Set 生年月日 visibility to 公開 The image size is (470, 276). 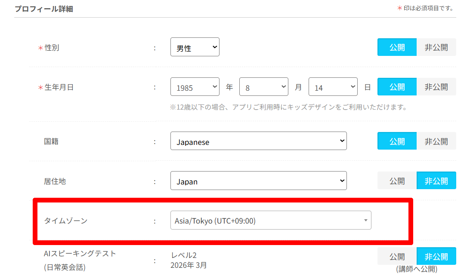(x=397, y=87)
